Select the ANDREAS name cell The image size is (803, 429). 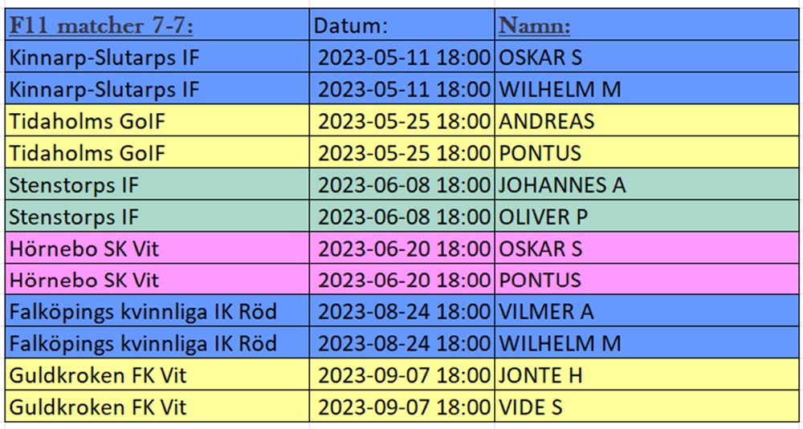click(x=646, y=120)
